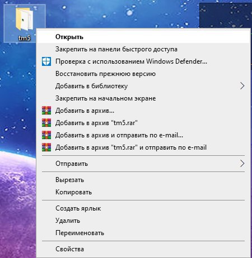Screen dimensions: 252x258
Task: Open 'Свойства' at the menu bottom
Action: tap(143, 249)
